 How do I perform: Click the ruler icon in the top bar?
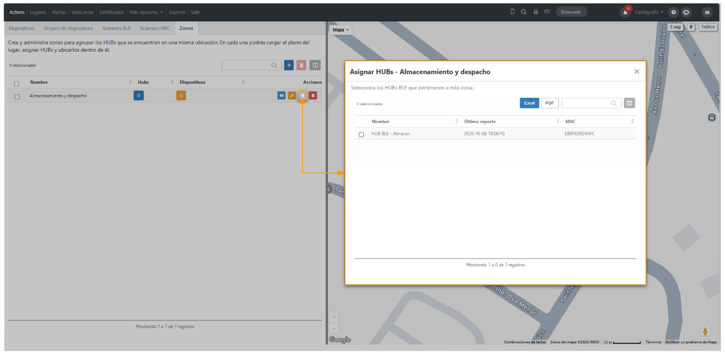click(x=546, y=12)
